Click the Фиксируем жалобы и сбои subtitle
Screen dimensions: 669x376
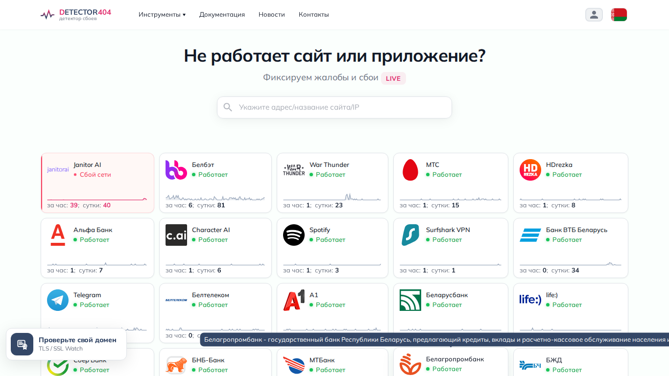tap(321, 77)
